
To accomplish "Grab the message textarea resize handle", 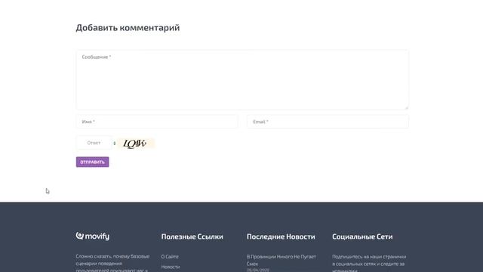I will tap(406, 107).
